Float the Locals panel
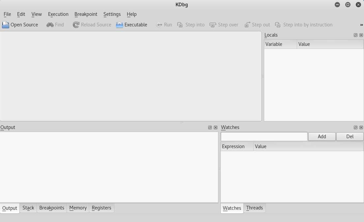 [x=355, y=35]
